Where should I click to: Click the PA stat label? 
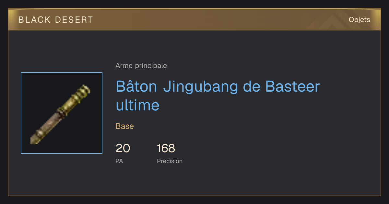[x=119, y=161]
